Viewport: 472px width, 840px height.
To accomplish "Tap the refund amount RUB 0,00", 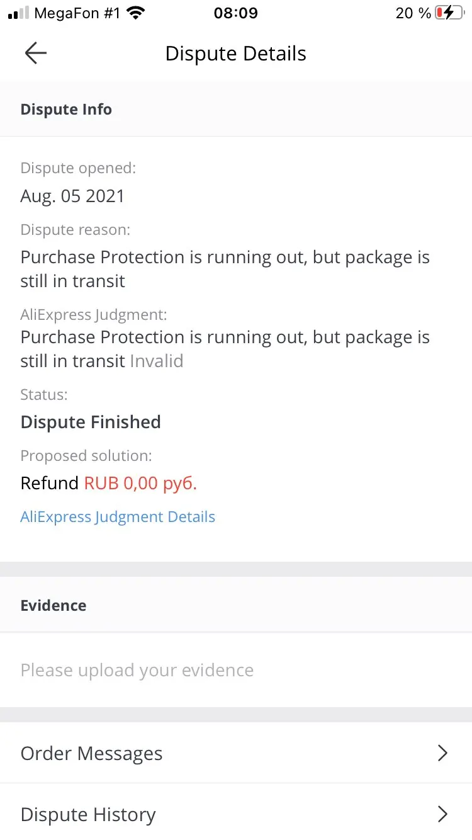I will pos(140,483).
